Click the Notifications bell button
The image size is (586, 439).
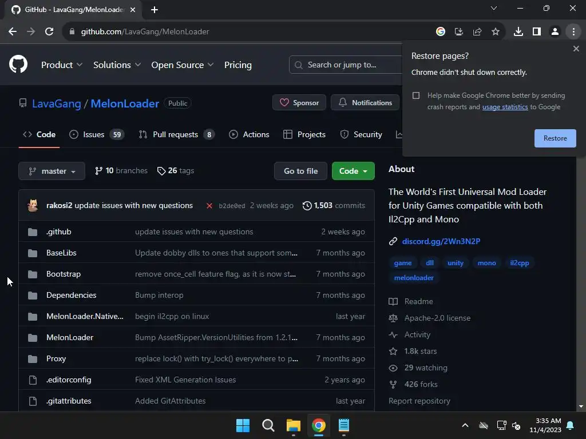365,103
